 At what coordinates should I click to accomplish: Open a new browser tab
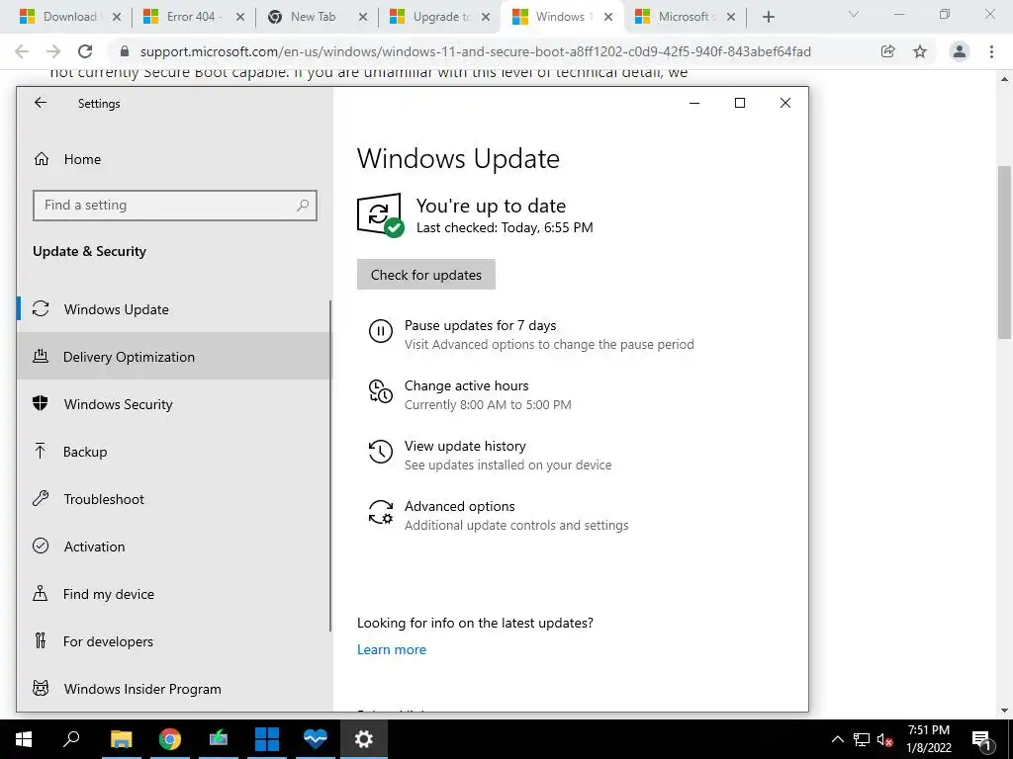768,17
